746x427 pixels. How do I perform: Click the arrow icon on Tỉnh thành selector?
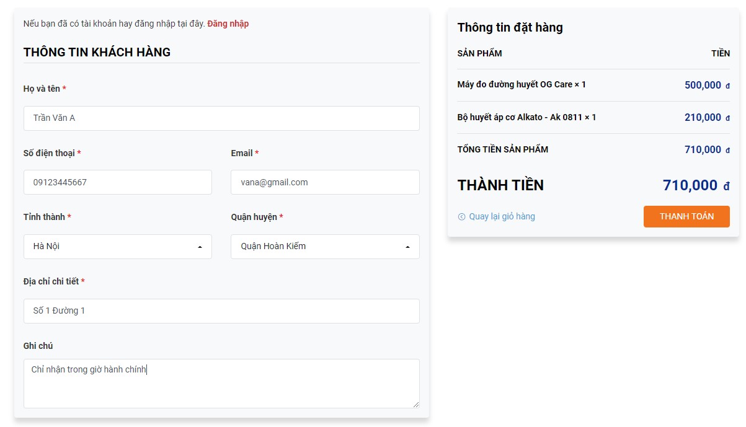click(x=200, y=247)
